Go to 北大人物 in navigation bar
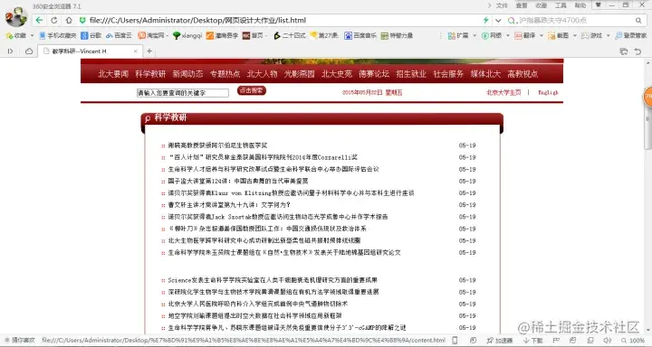Viewport: 652px width, 347px height. click(262, 74)
